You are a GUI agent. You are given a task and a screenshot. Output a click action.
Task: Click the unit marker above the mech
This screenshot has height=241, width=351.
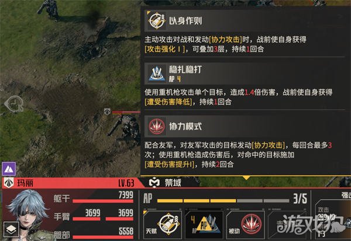click(107, 111)
